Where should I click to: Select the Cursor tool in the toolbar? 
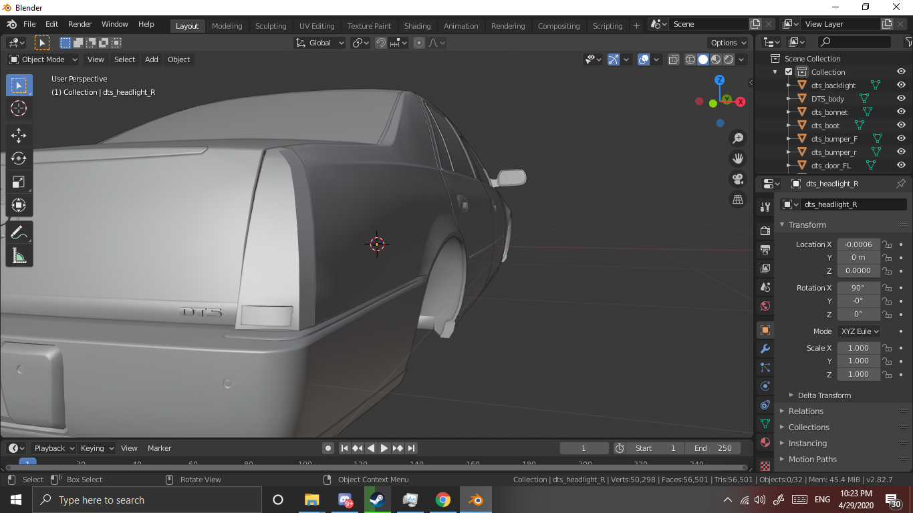coord(19,109)
